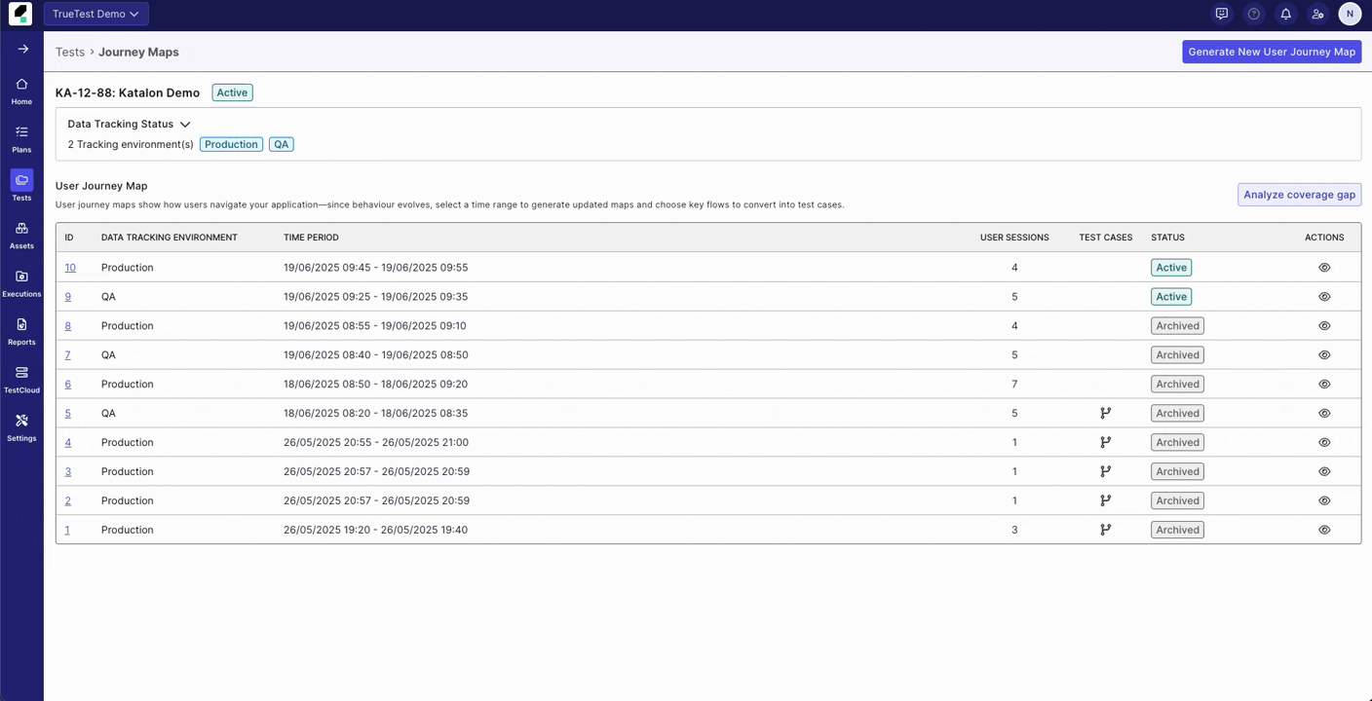Click the USER SESSIONS column header
1372x701 pixels.
pos(1014,238)
